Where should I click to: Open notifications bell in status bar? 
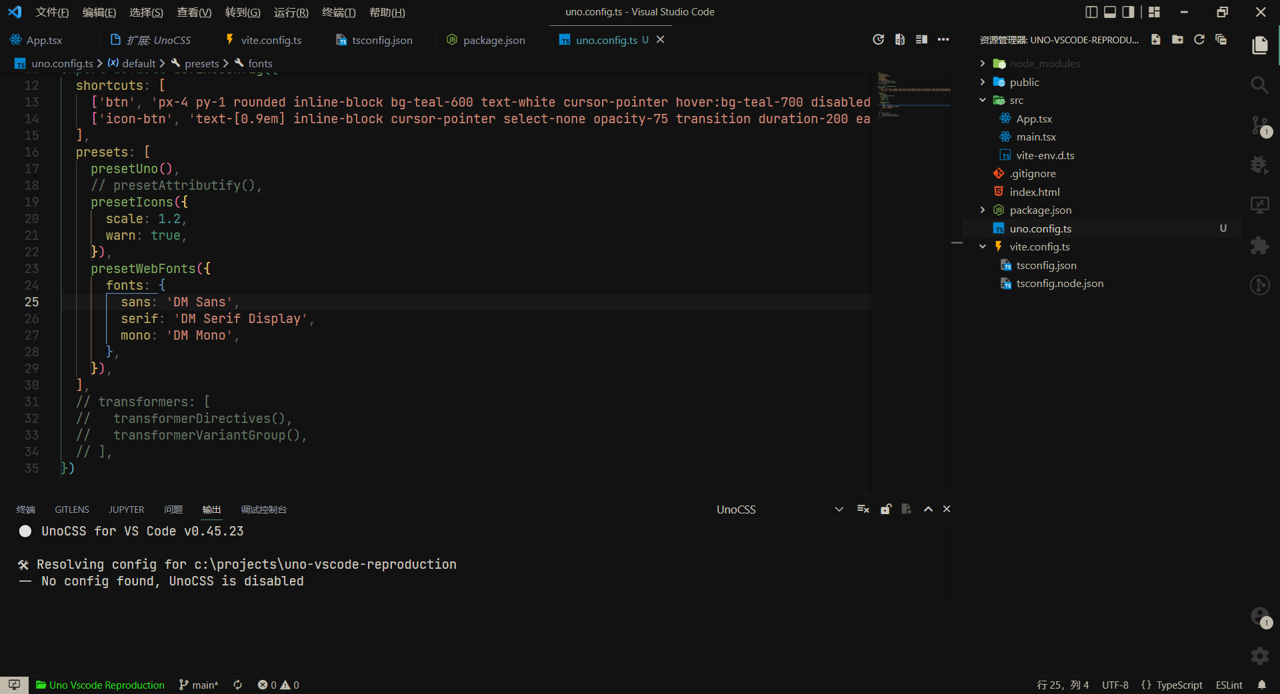(x=1262, y=685)
